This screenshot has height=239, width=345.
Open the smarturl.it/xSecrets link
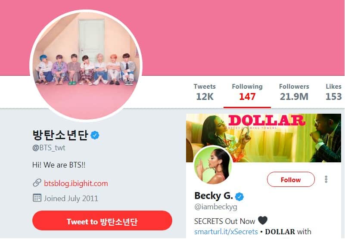click(x=226, y=232)
